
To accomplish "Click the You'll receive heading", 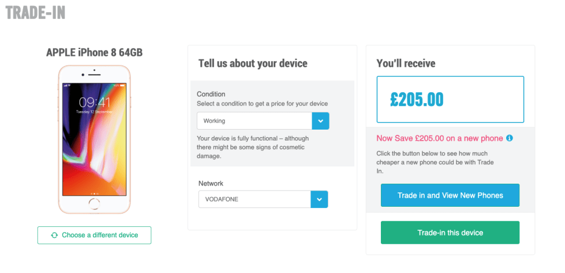I will click(406, 63).
